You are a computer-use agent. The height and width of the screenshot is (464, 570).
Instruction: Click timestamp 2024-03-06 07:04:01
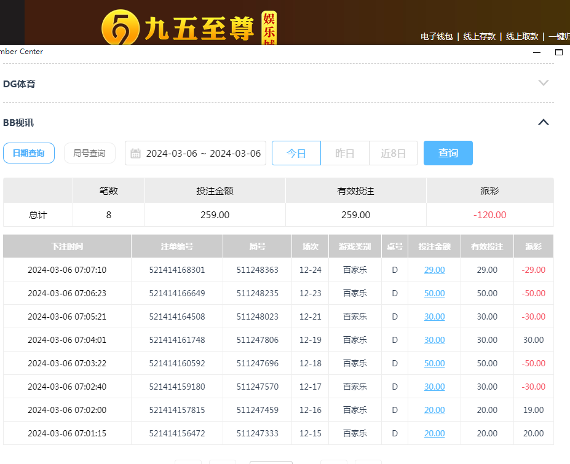[x=67, y=340]
